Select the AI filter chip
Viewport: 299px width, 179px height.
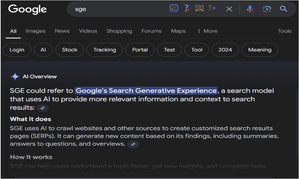point(43,50)
